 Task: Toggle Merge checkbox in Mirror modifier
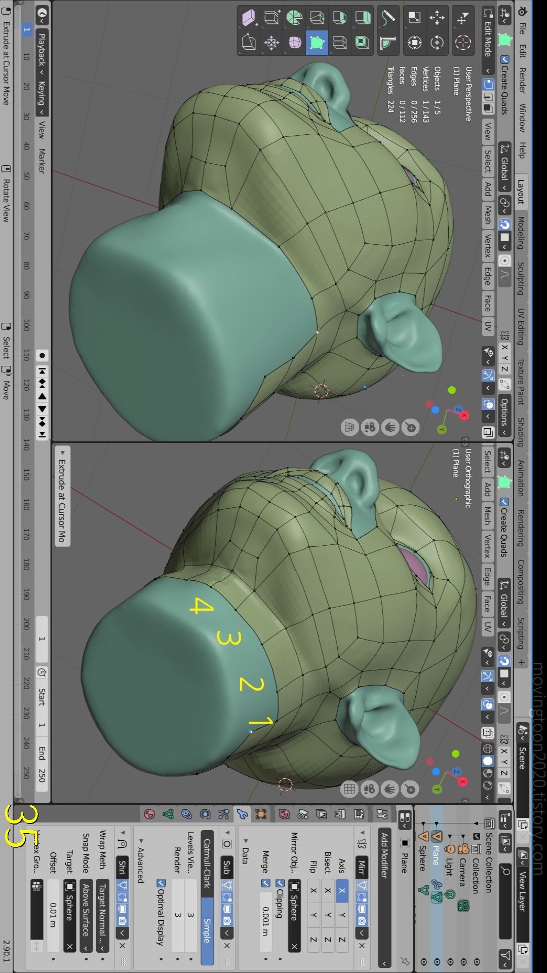[265, 883]
